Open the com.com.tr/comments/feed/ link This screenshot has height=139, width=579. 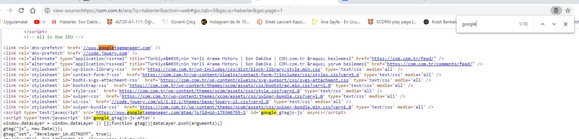[430, 64]
